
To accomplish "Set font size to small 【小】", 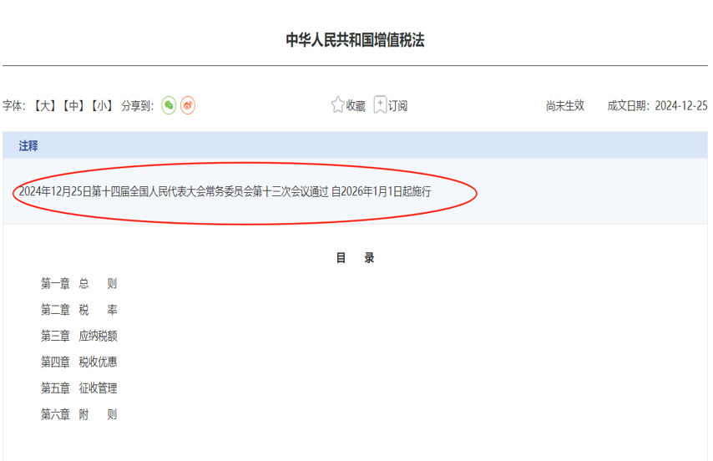I will pyautogui.click(x=102, y=106).
